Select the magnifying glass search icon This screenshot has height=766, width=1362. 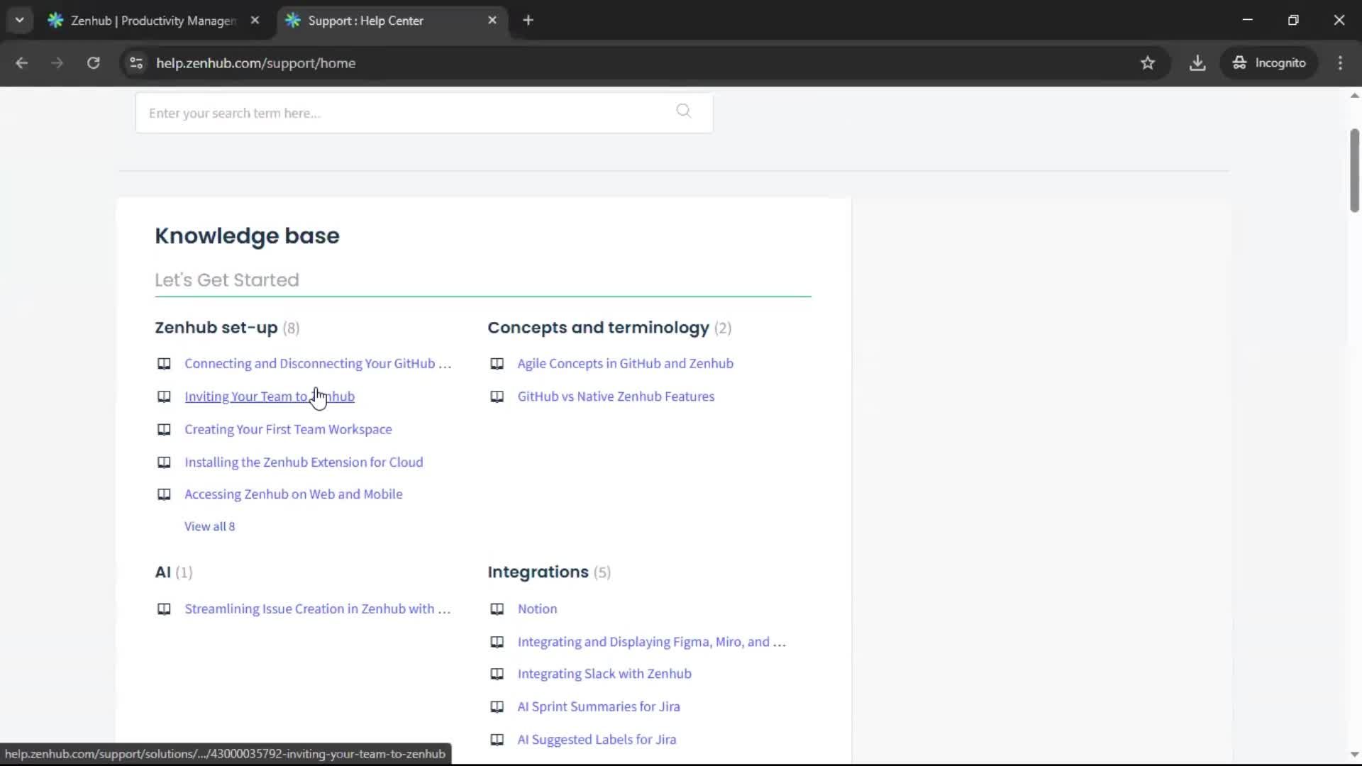(x=684, y=111)
